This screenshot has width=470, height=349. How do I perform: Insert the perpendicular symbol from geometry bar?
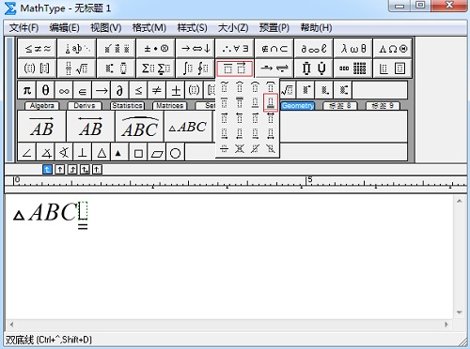(83, 153)
